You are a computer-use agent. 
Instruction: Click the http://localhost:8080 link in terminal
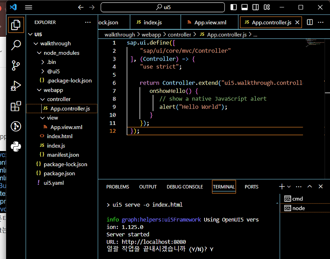click(x=153, y=242)
